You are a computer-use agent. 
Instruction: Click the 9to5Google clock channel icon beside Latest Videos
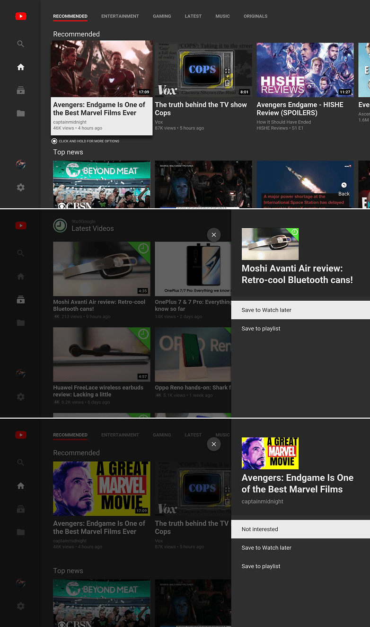click(60, 225)
